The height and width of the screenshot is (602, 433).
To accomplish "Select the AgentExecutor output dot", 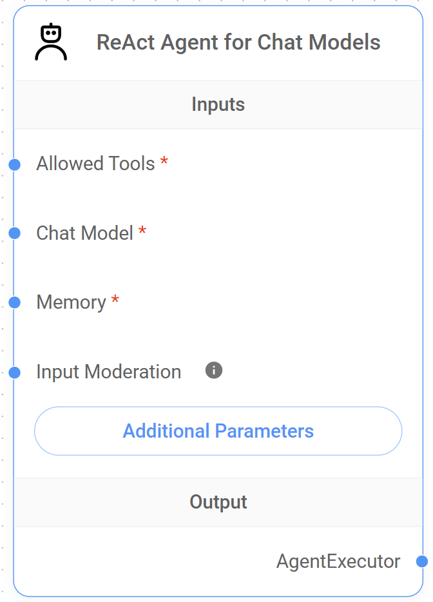I will click(x=423, y=561).
